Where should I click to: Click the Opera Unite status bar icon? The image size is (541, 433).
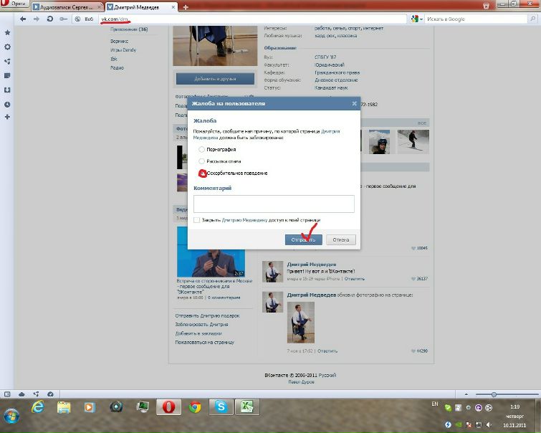coord(36,394)
